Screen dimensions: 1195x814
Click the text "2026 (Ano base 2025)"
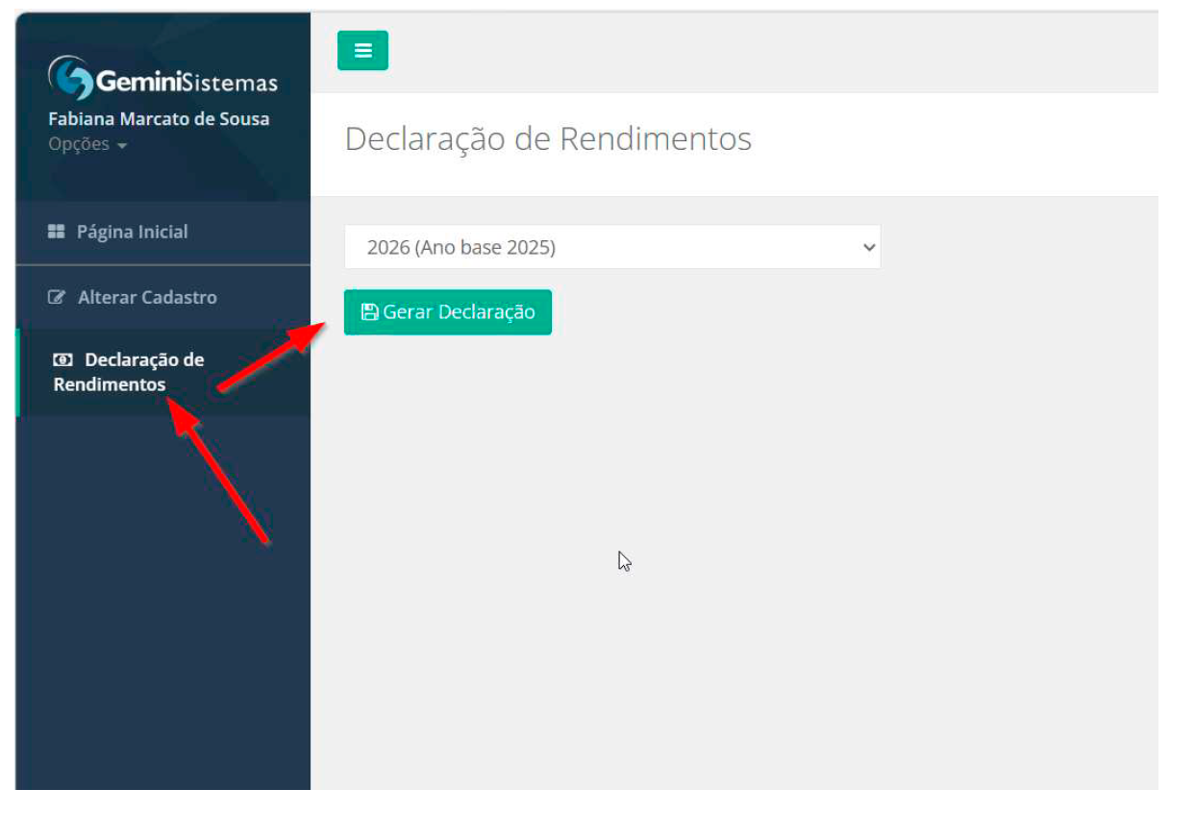(461, 248)
